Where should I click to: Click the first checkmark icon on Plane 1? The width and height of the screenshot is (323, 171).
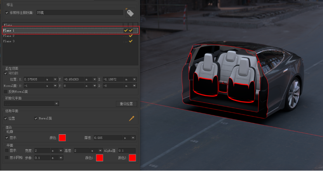coord(126,30)
